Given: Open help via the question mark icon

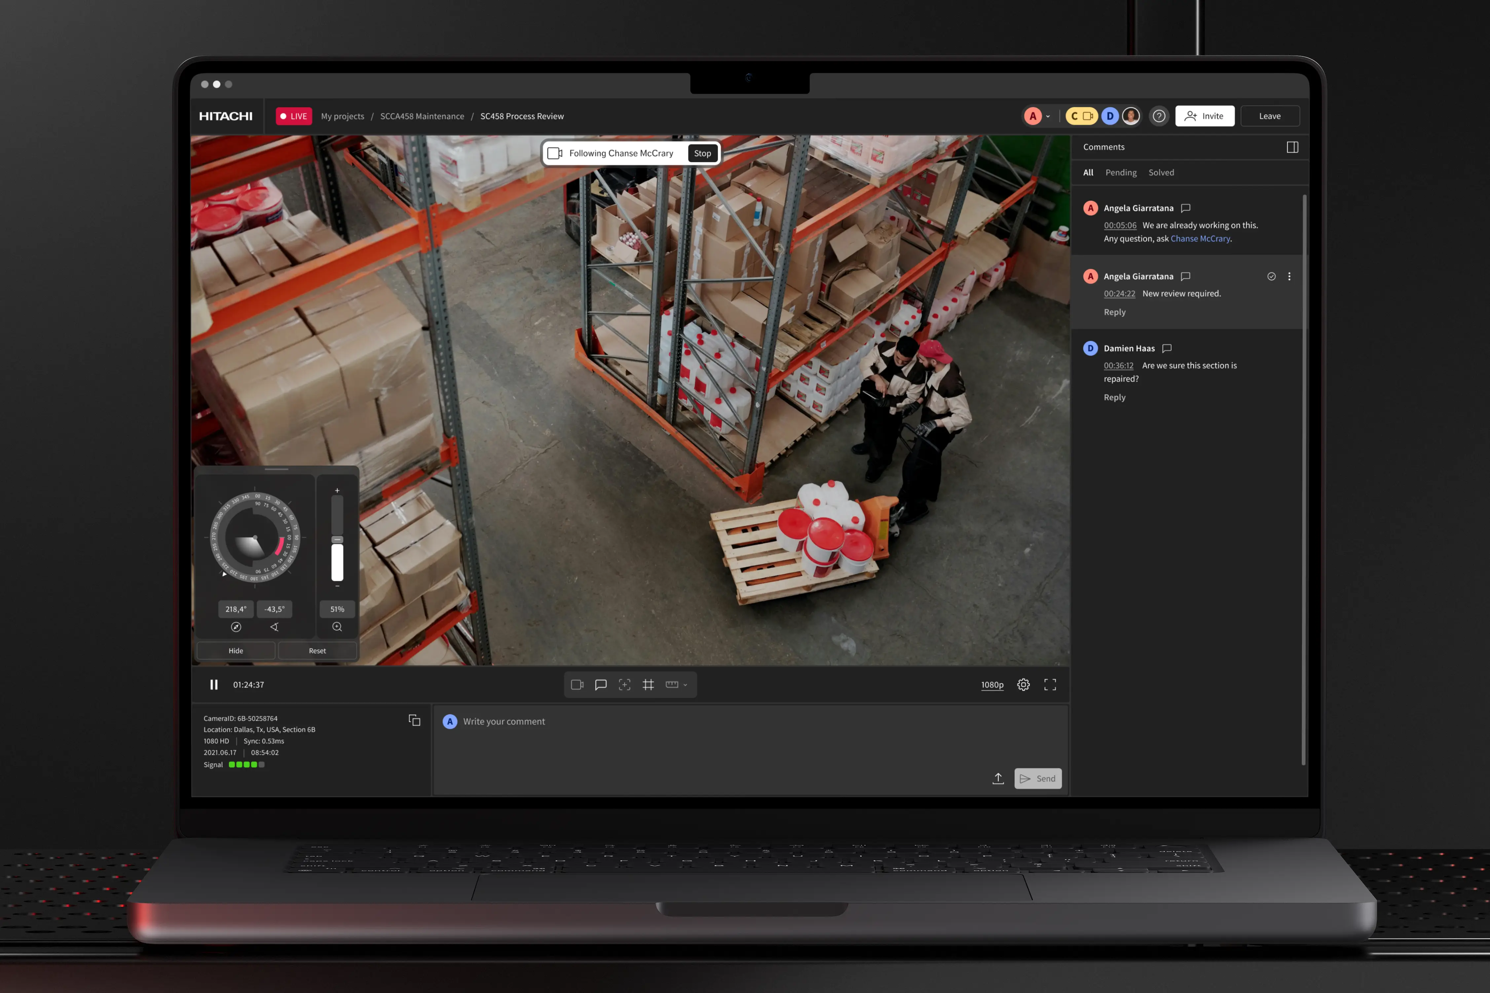Looking at the screenshot, I should click(x=1159, y=116).
